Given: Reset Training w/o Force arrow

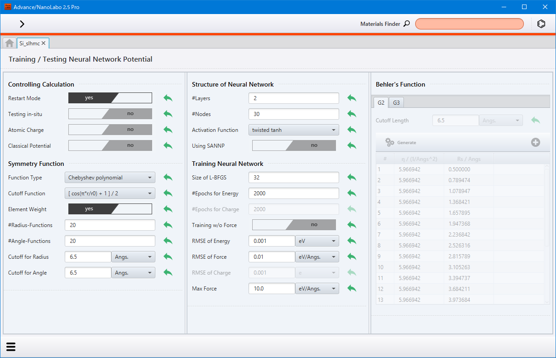Looking at the screenshot, I should pyautogui.click(x=352, y=225).
